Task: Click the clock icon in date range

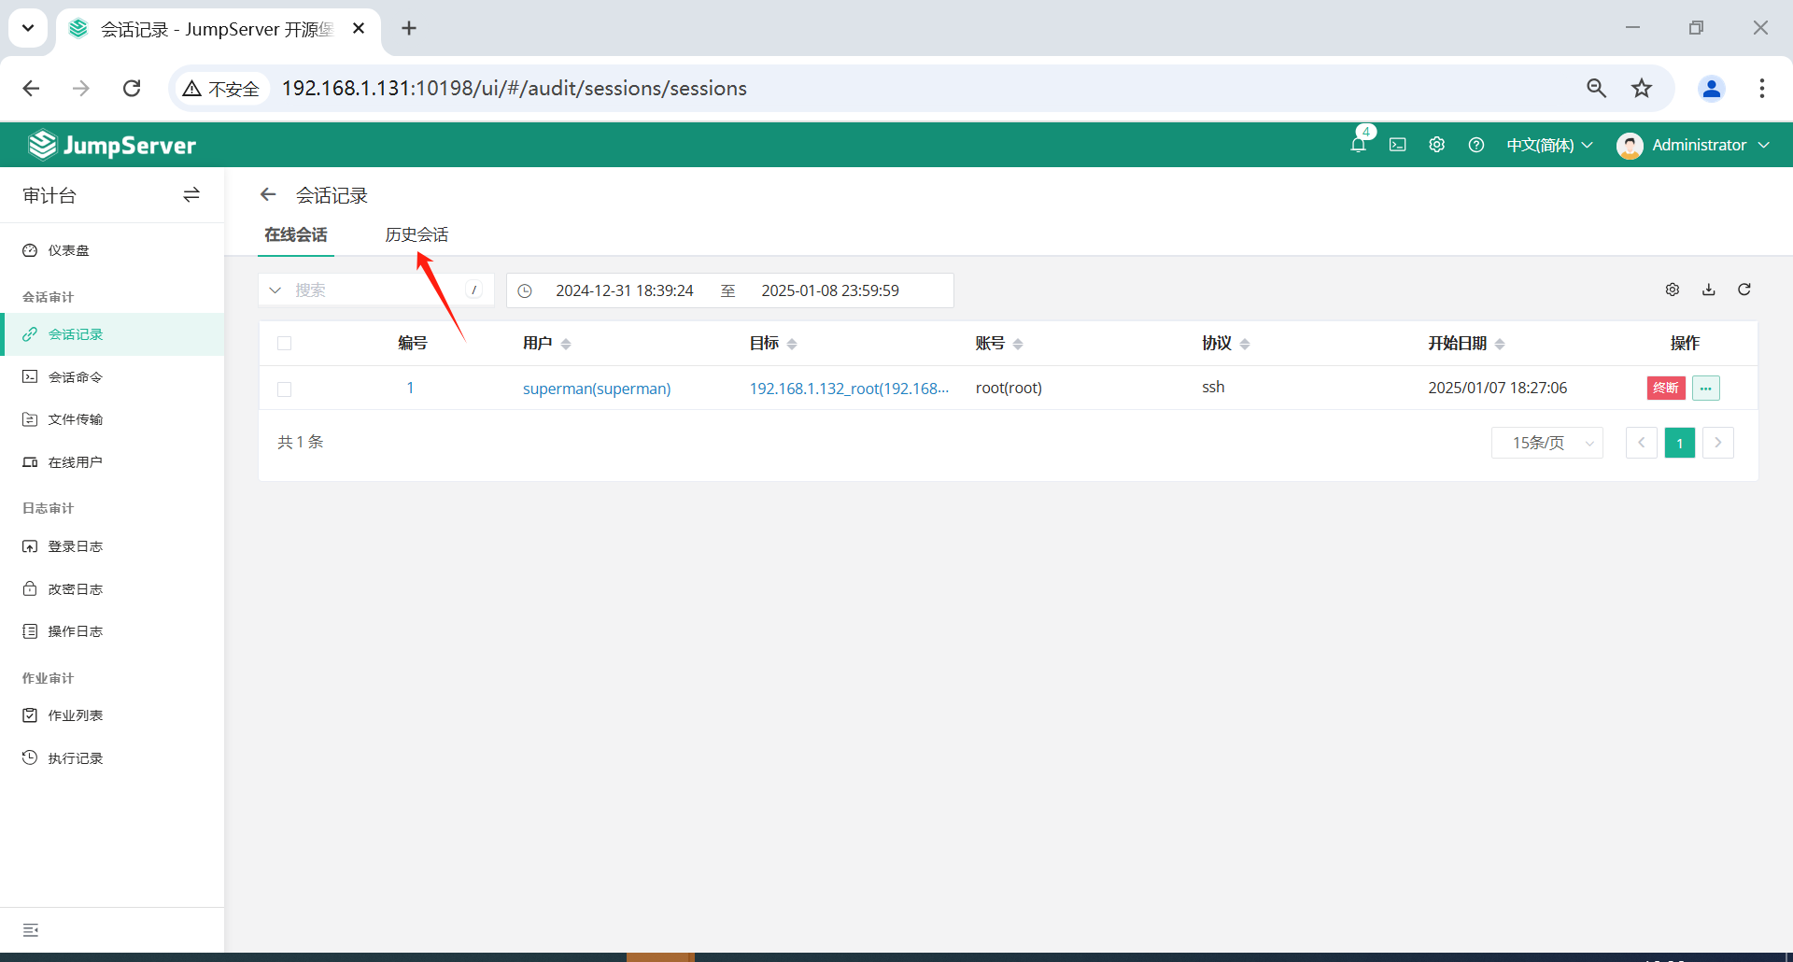Action: click(x=525, y=290)
